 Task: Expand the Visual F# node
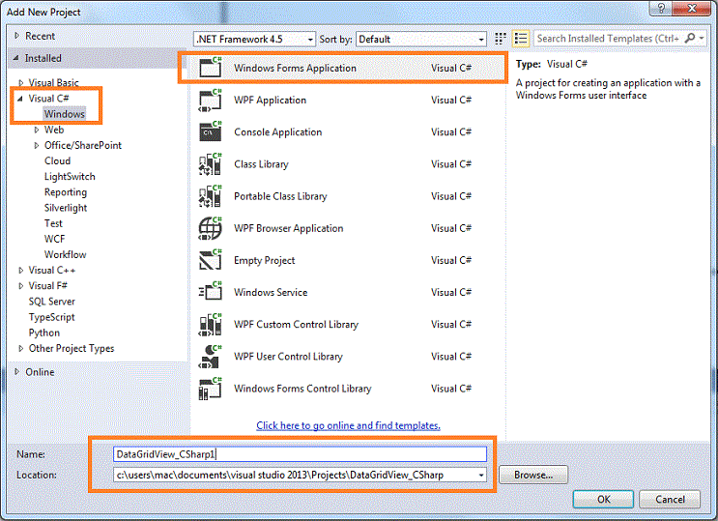(x=20, y=286)
